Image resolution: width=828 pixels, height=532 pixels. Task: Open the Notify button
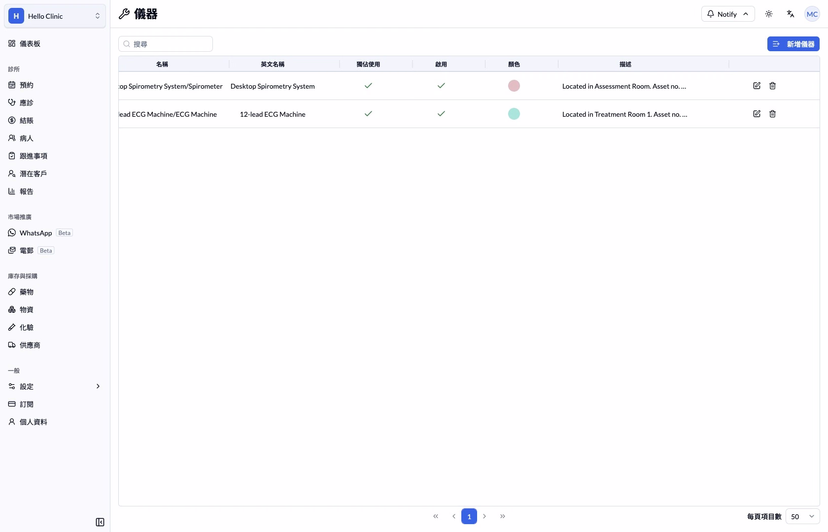pyautogui.click(x=727, y=14)
